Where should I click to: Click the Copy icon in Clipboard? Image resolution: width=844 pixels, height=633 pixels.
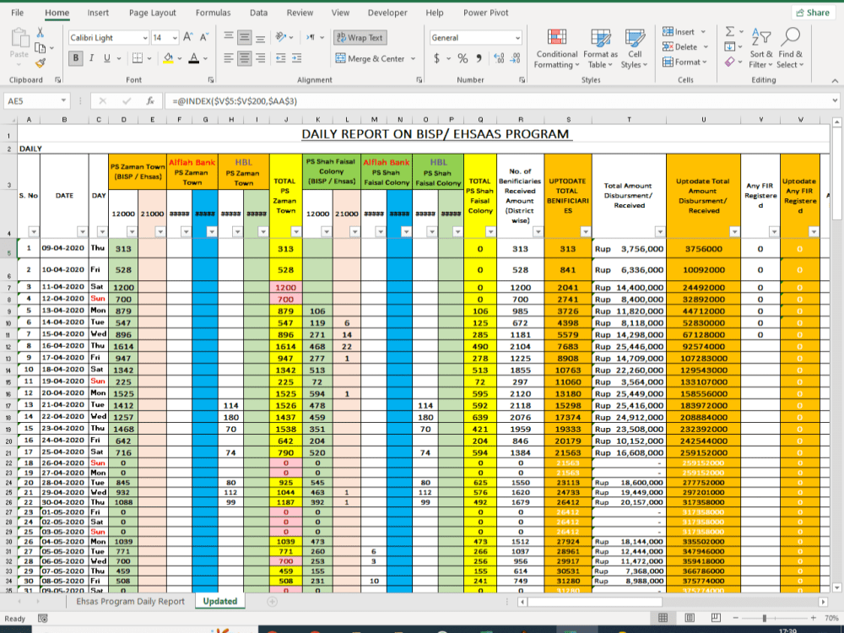(x=40, y=48)
